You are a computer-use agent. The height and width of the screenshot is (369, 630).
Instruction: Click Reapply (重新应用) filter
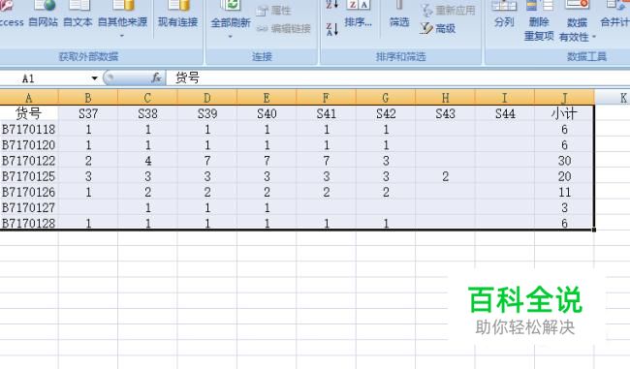[448, 10]
